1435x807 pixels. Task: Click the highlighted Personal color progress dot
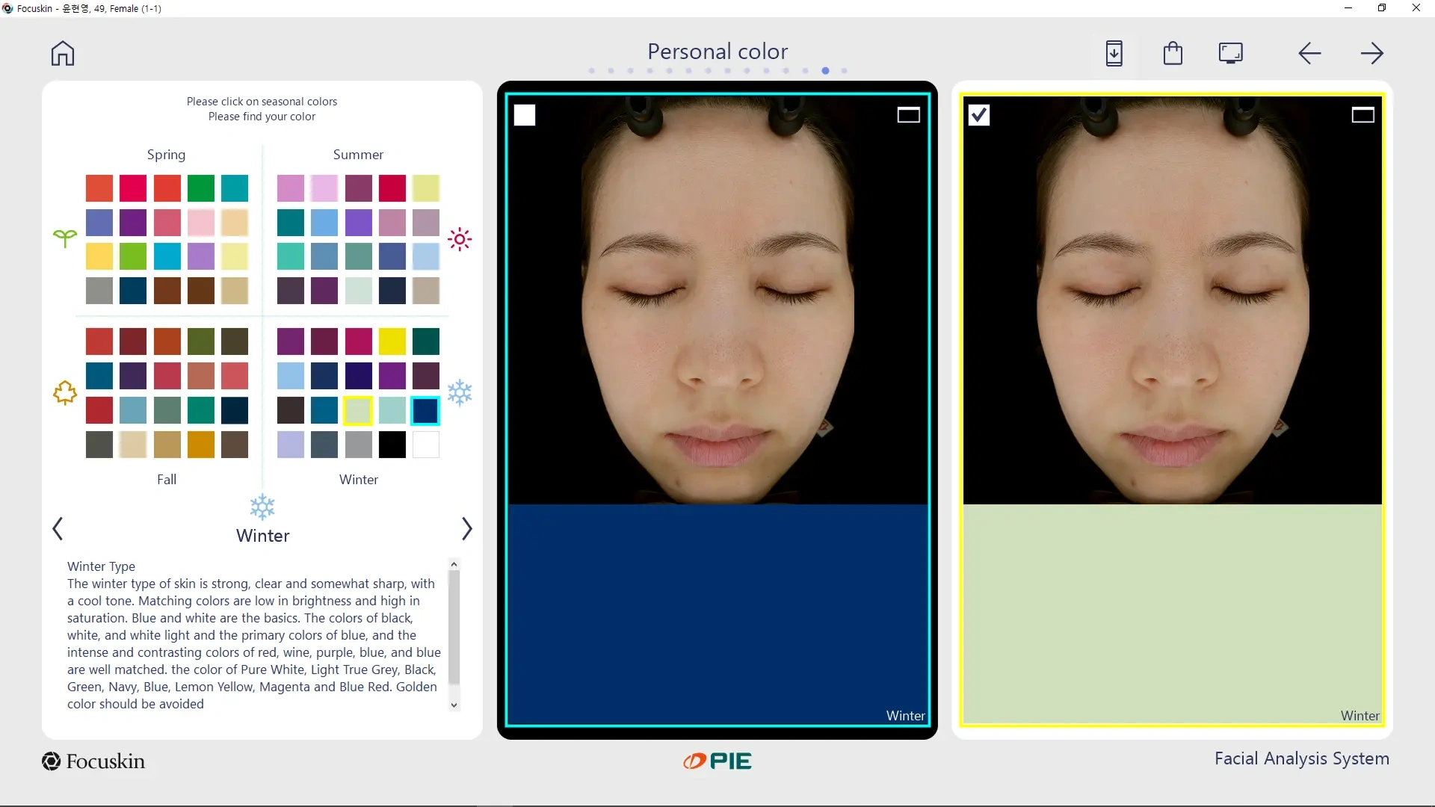[825, 70]
